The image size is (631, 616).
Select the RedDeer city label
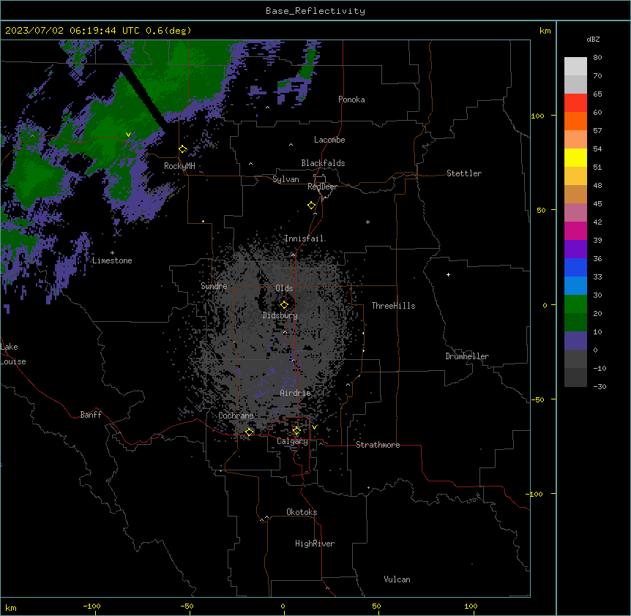coord(322,187)
